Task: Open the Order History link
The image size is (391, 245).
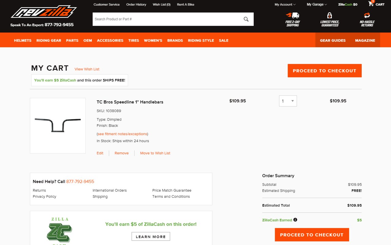Action: [x=136, y=5]
